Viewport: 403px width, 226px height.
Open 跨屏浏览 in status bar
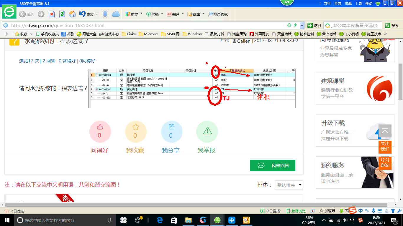click(296, 211)
